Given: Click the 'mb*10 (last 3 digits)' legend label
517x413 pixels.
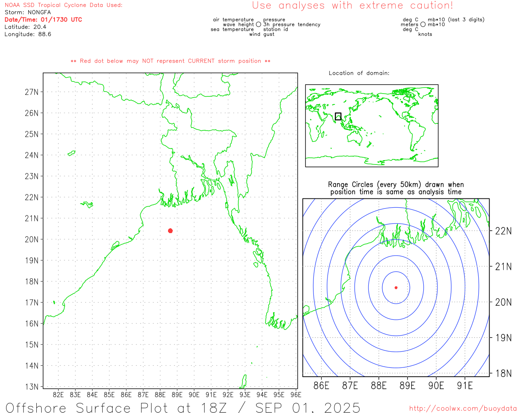Looking at the screenshot, I should pyautogui.click(x=456, y=20).
